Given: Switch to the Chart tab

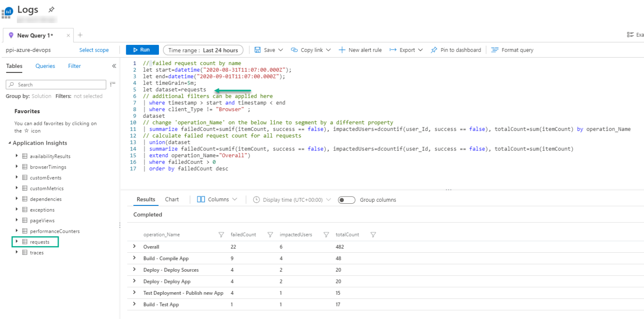Looking at the screenshot, I should coord(172,200).
